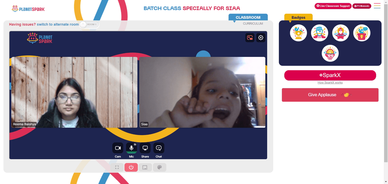Image resolution: width=388 pixels, height=184 pixels.
Task: Open the Chat panel
Action: (x=159, y=148)
